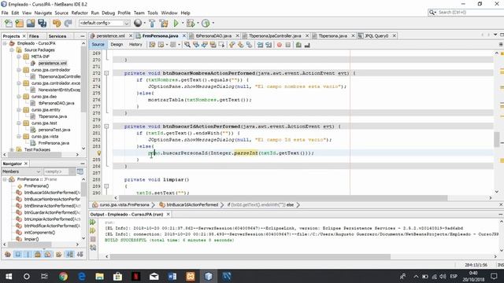Click the Find Selection magnifier editor icon
504x283 pixels.
pyautogui.click(x=187, y=45)
